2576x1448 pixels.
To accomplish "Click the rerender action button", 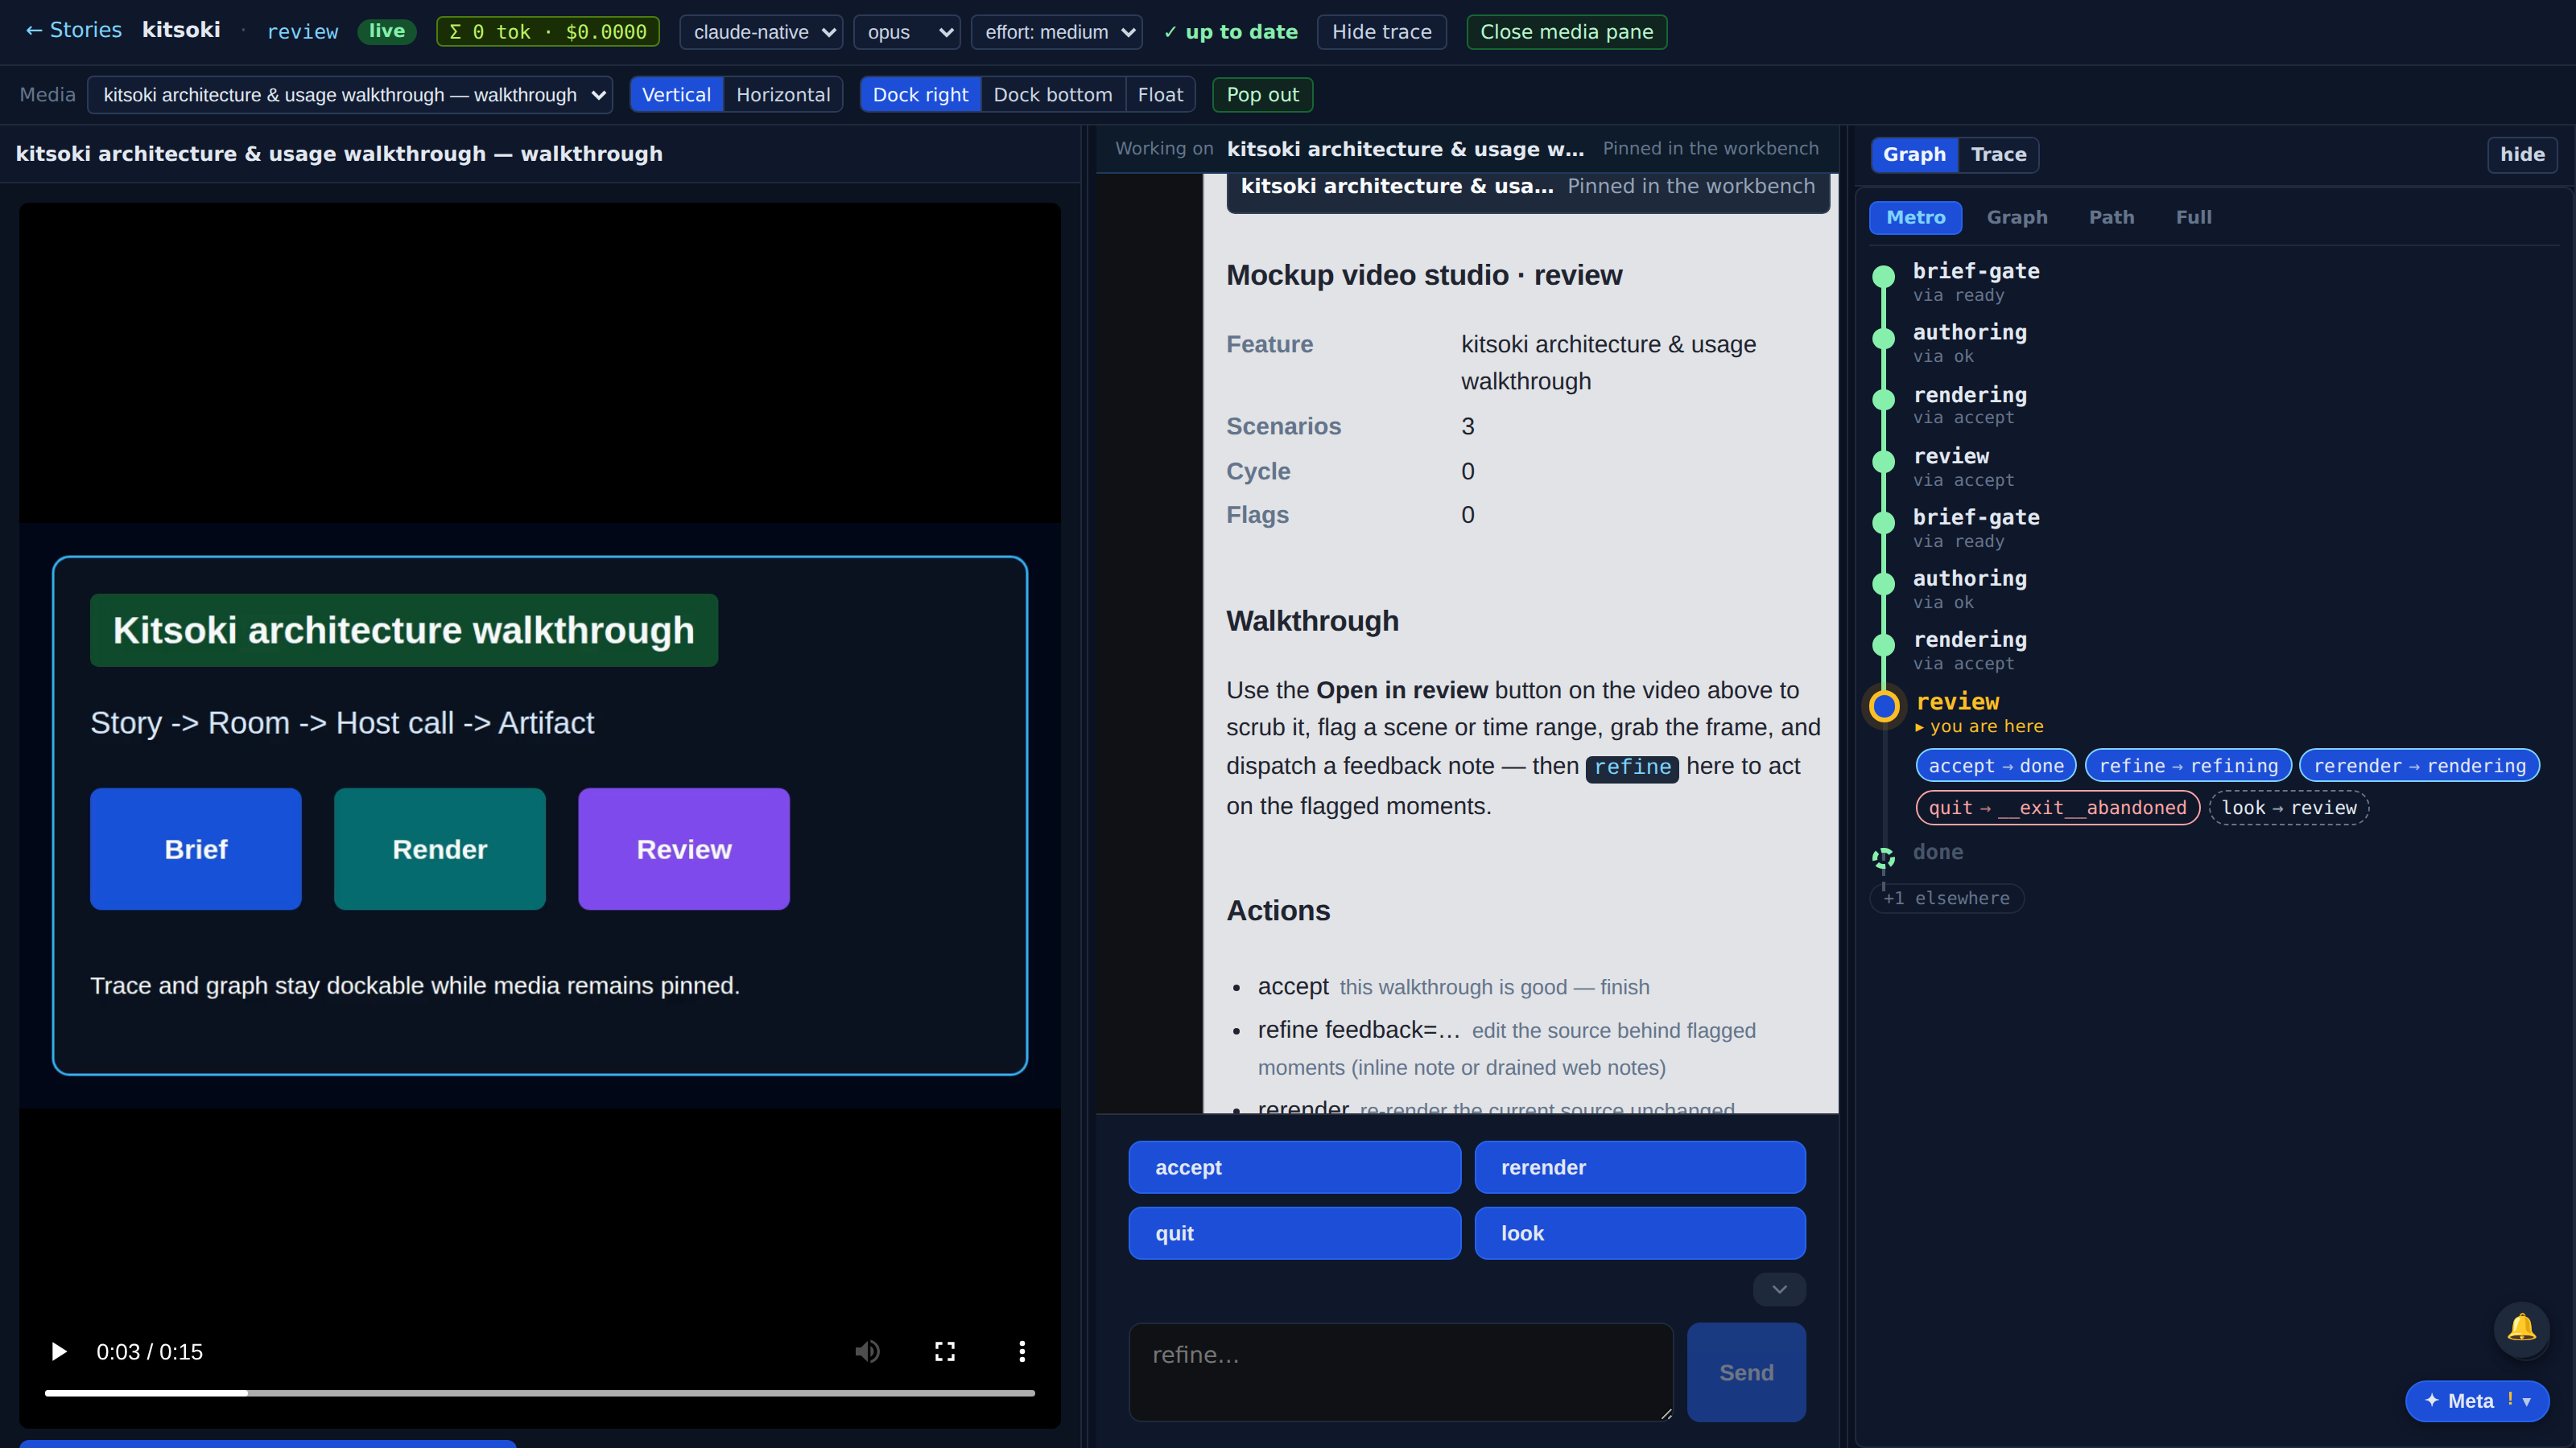I will coord(1640,1167).
